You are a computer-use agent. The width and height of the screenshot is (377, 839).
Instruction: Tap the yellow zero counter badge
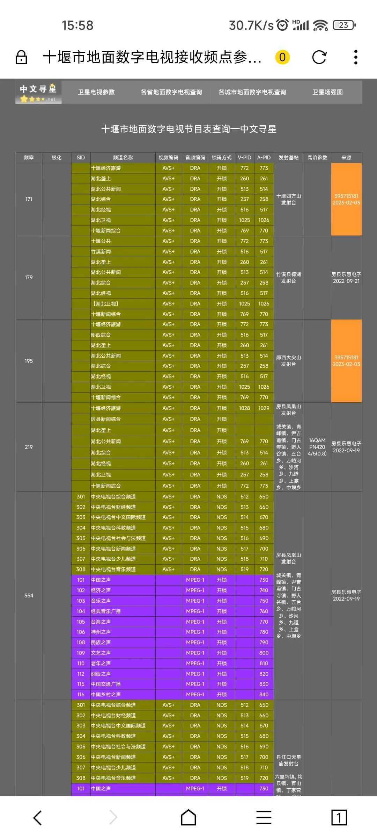[282, 57]
